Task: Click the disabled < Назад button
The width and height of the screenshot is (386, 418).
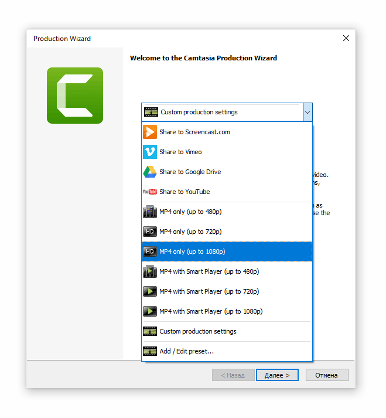Action: click(x=233, y=375)
